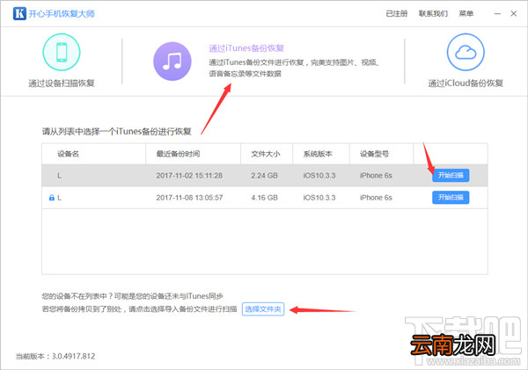Click iPhone 6s in the 2.24 GB row

click(x=376, y=176)
